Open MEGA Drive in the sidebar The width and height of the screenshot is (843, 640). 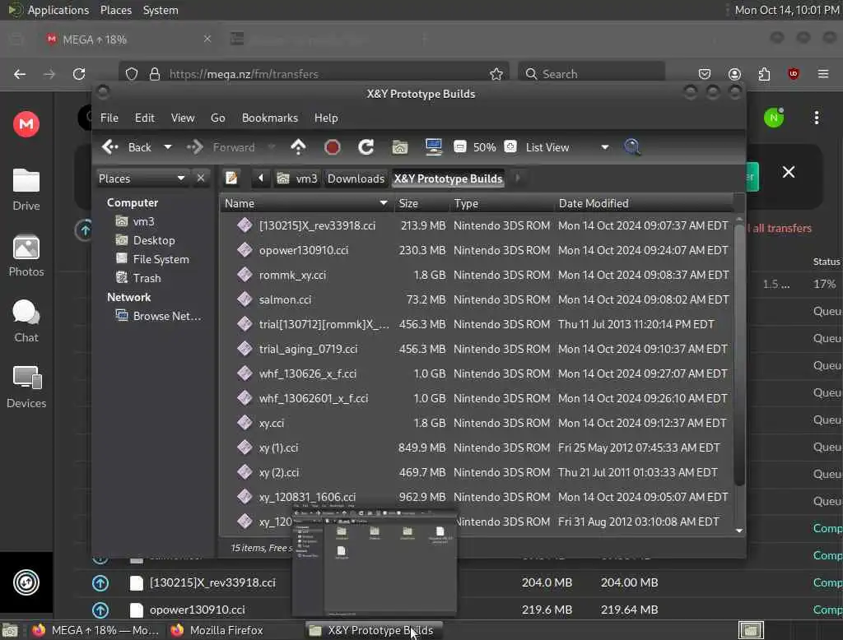pyautogui.click(x=26, y=190)
